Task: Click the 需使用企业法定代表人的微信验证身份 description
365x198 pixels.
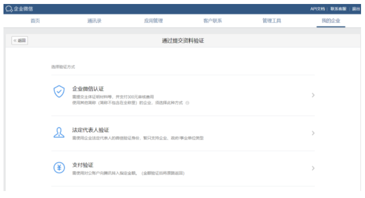Action: 138,138
